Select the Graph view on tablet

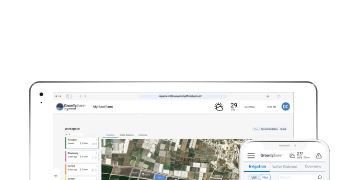tap(283, 129)
